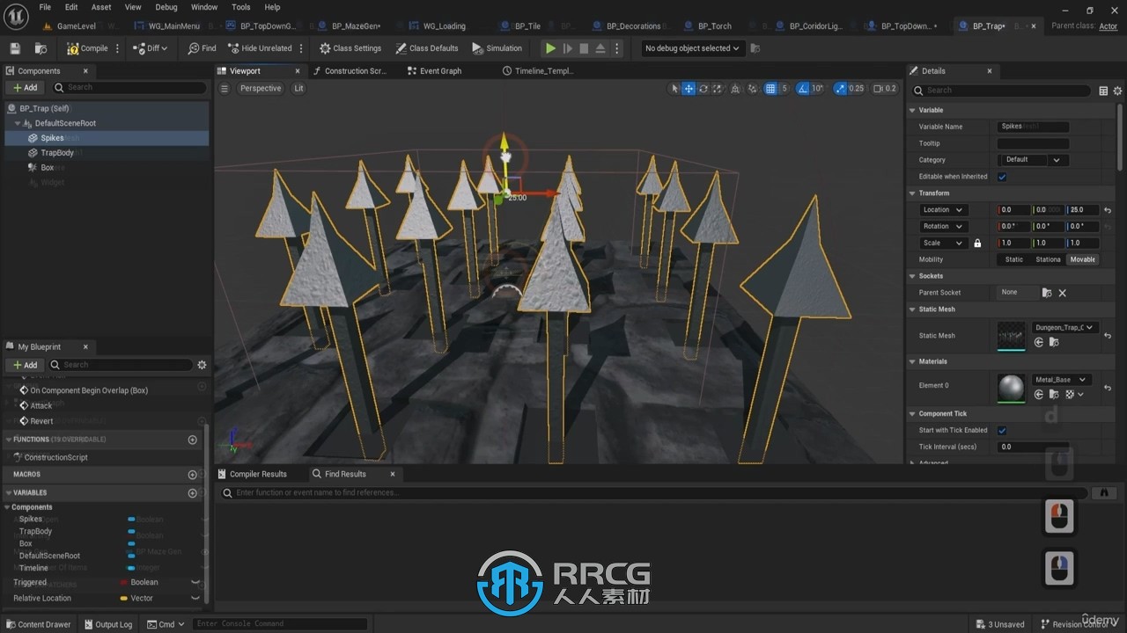The height and width of the screenshot is (633, 1127).
Task: Save the current blueprint asset
Action: pos(15,48)
